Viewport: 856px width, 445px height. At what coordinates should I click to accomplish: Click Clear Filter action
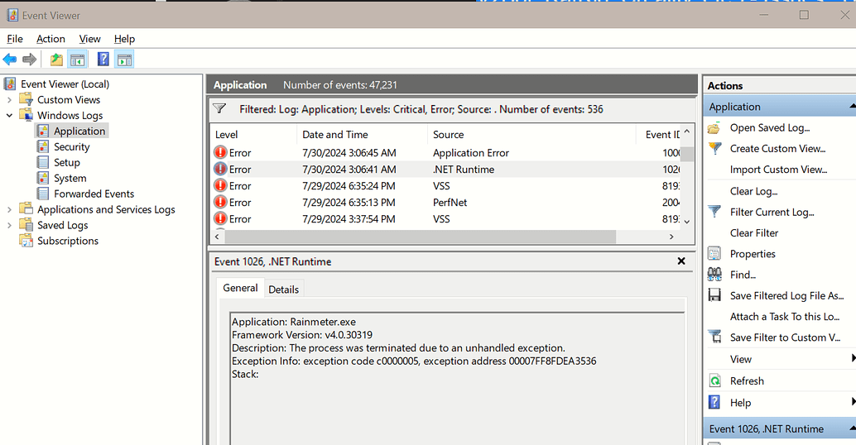tap(754, 233)
